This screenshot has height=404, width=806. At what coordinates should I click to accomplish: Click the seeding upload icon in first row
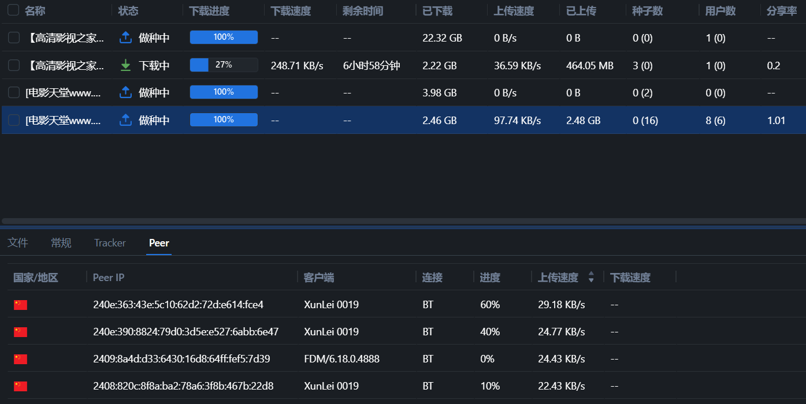tap(125, 38)
